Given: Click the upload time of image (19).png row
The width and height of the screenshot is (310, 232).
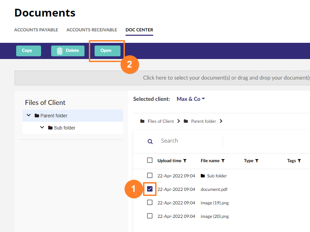Looking at the screenshot, I should (176, 203).
